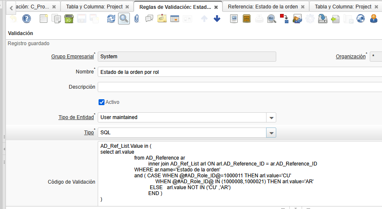Click the New Record icon
The image size is (382, 209).
click(x=44, y=19)
